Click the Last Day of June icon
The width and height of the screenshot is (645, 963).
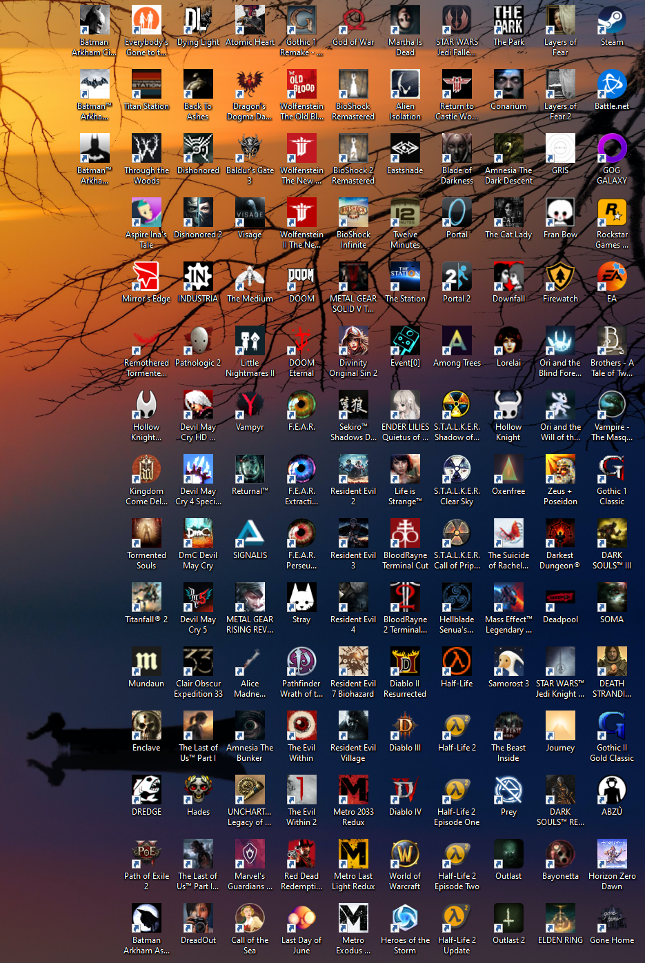[301, 918]
